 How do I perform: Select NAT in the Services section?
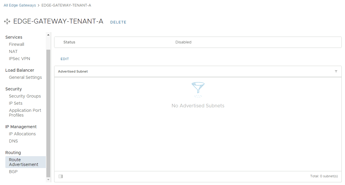pyautogui.click(x=13, y=51)
